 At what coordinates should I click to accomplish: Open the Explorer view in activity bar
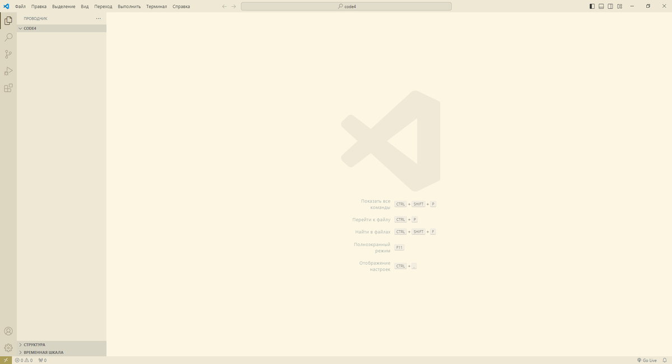pyautogui.click(x=8, y=21)
